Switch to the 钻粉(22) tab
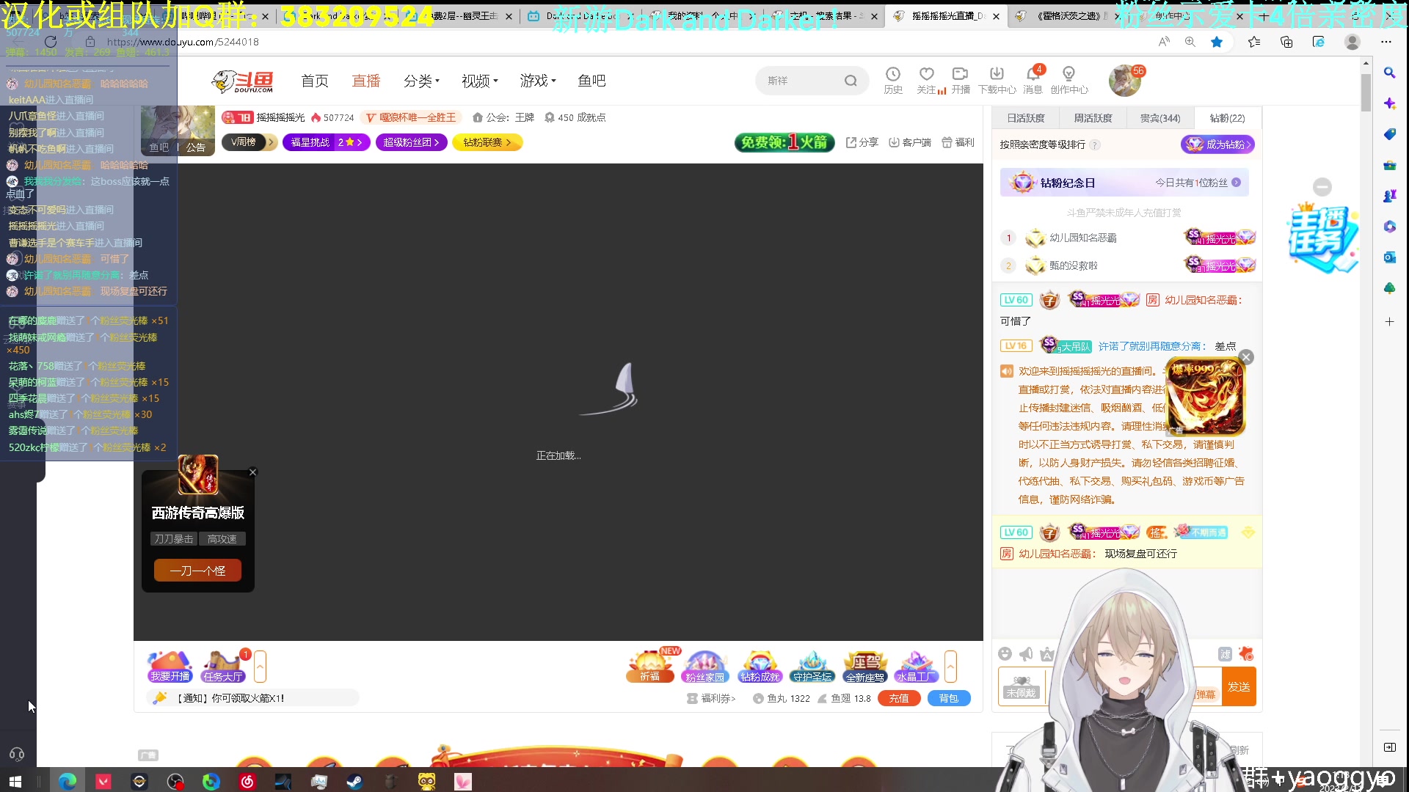 pyautogui.click(x=1227, y=118)
